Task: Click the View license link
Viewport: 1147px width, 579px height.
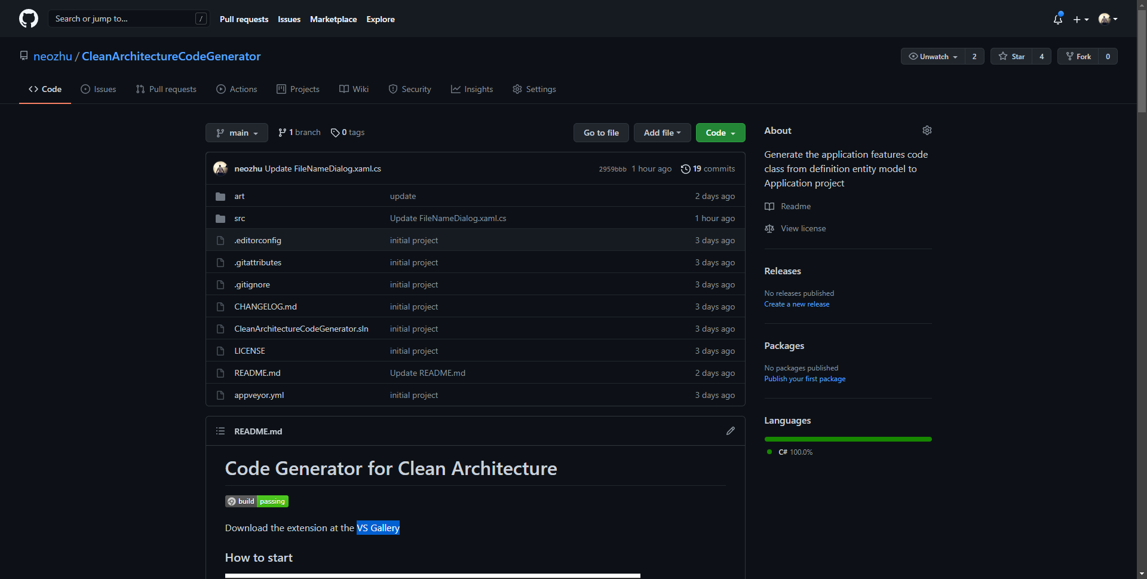Action: click(803, 228)
